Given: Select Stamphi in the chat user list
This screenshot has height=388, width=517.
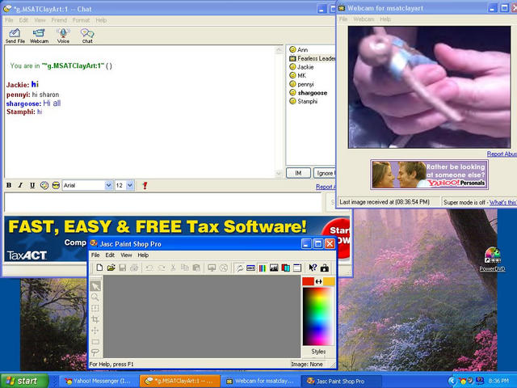Looking at the screenshot, I should 304,101.
